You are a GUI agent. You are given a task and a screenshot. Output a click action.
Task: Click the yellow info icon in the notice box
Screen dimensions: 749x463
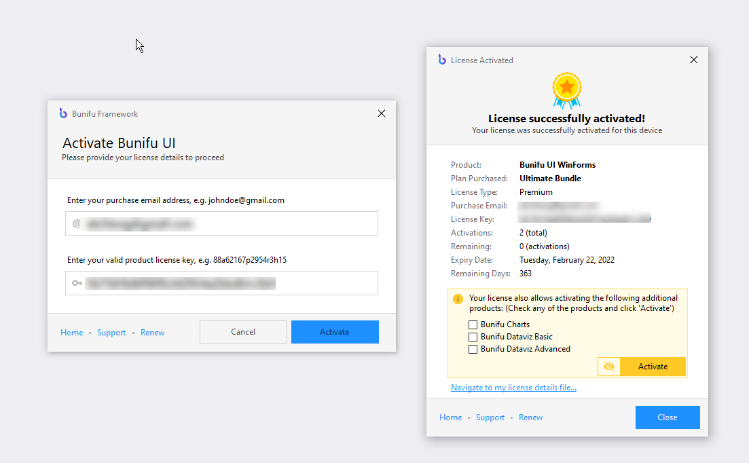(458, 299)
